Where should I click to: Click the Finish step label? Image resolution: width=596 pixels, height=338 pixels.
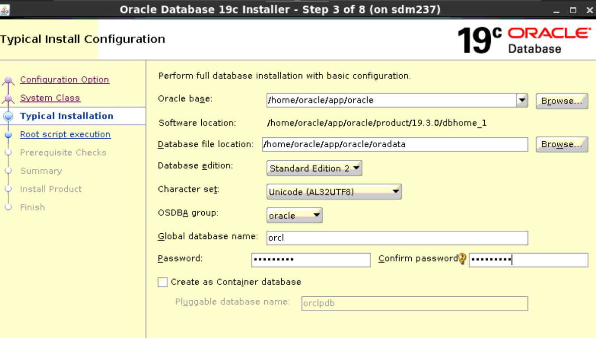(x=32, y=207)
